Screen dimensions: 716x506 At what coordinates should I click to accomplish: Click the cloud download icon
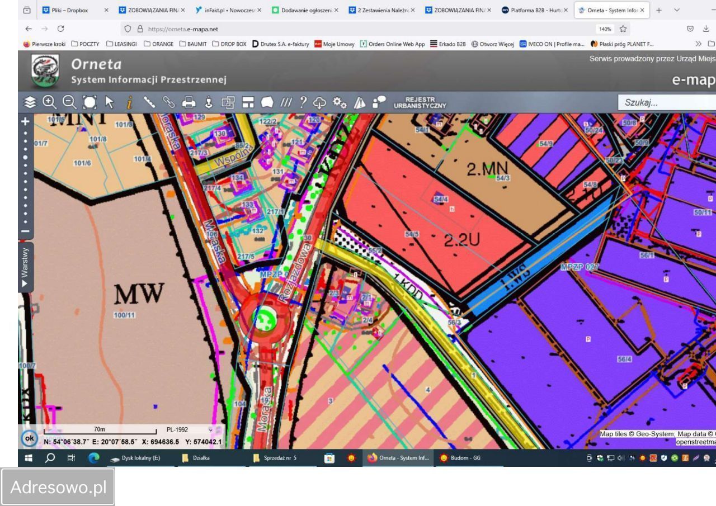coord(319,102)
